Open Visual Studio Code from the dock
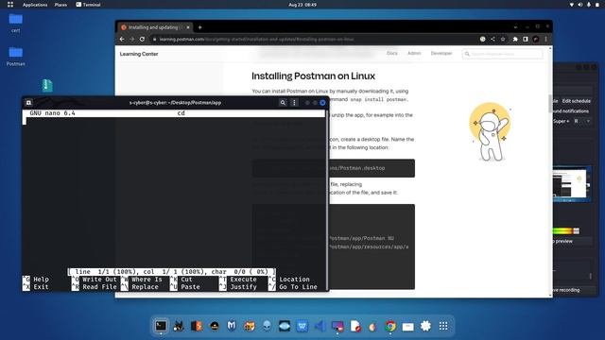The width and height of the screenshot is (605, 340). point(320,326)
